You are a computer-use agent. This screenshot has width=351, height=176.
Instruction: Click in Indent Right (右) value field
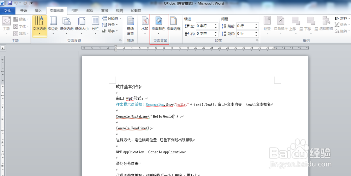(x=205, y=34)
